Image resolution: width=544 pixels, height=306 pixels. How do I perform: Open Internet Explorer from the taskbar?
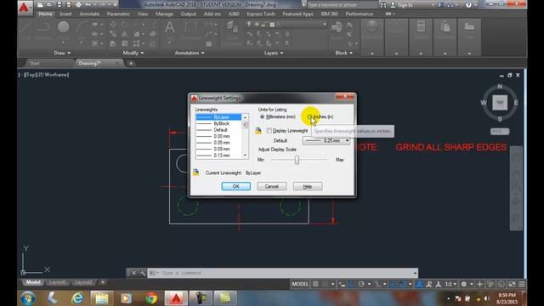(77, 298)
